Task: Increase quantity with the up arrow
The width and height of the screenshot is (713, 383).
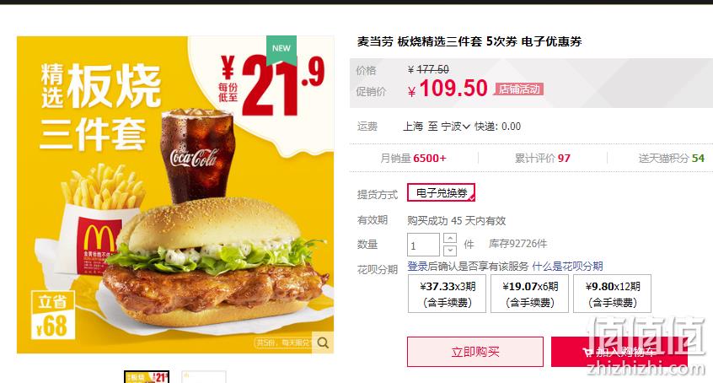Action: coord(450,238)
